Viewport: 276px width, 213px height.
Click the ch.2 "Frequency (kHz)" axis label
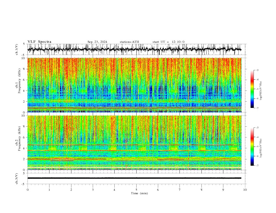click(x=20, y=138)
